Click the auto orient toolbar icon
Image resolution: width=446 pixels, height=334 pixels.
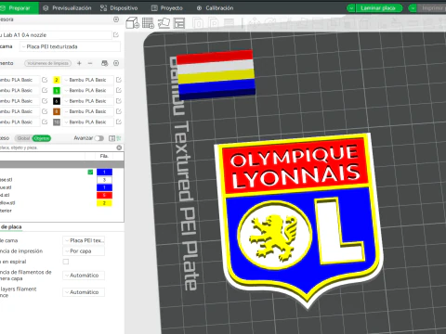164,23
